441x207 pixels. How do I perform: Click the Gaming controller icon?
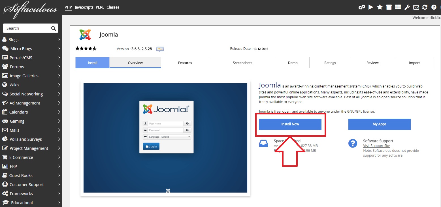pos(5,121)
